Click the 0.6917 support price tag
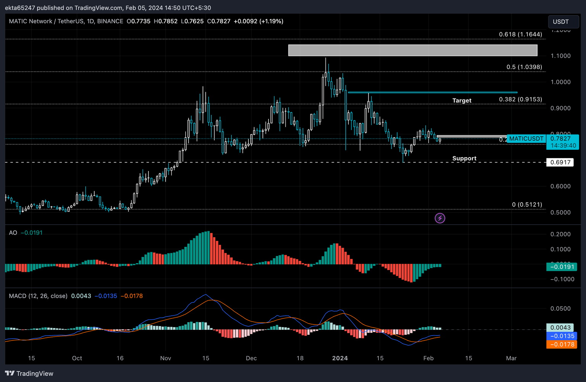This screenshot has height=382, width=586. point(560,162)
